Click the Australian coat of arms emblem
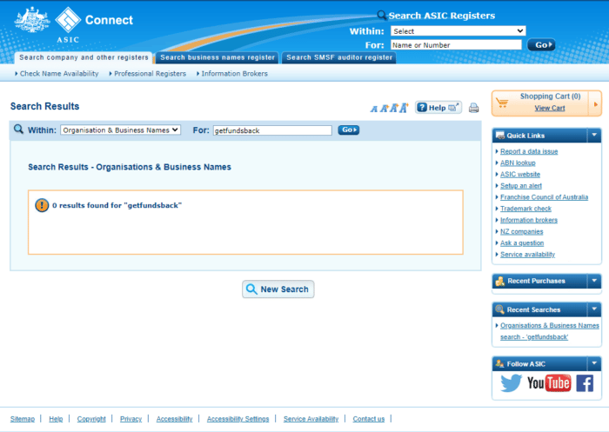 [x=32, y=19]
